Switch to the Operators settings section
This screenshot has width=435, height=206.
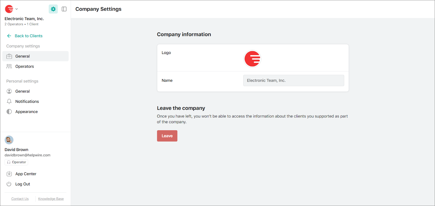coord(24,66)
